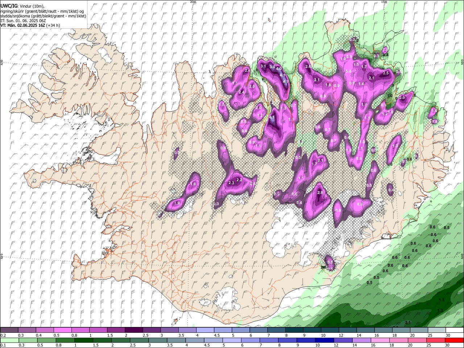The image size is (464, 348).
Task: Click the 2.8 snowfall value on map
Action: [x=320, y=193]
